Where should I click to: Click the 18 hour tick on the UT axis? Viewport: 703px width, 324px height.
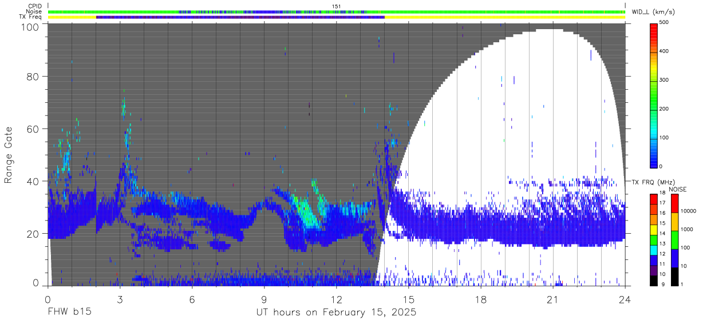(x=481, y=299)
